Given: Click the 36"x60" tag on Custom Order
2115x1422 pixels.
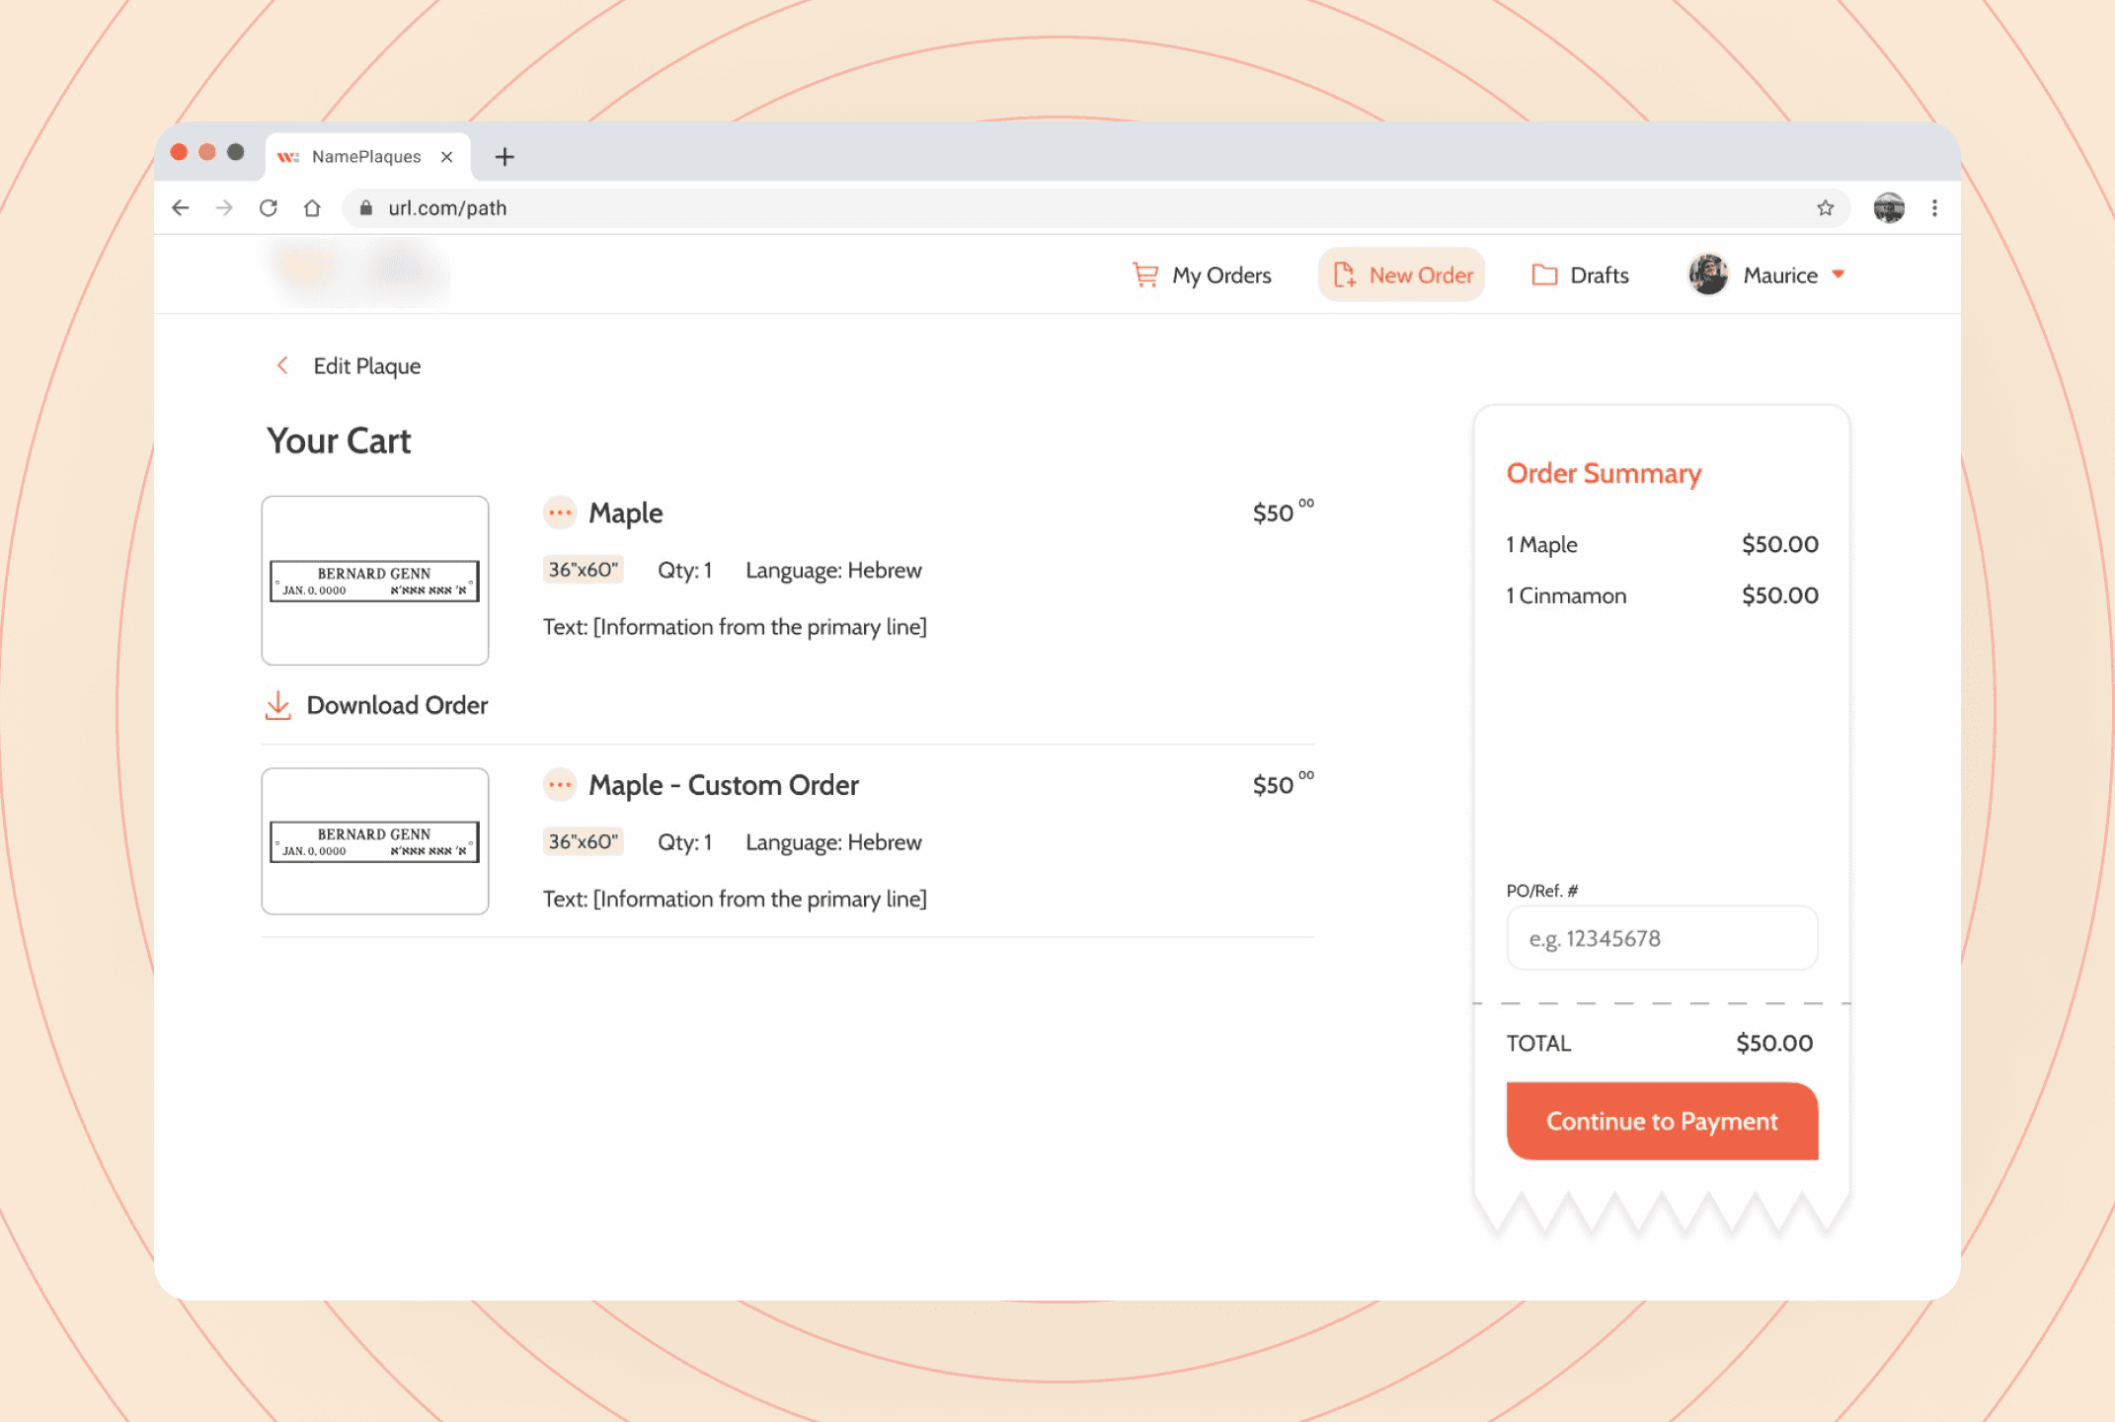Looking at the screenshot, I should tap(584, 841).
